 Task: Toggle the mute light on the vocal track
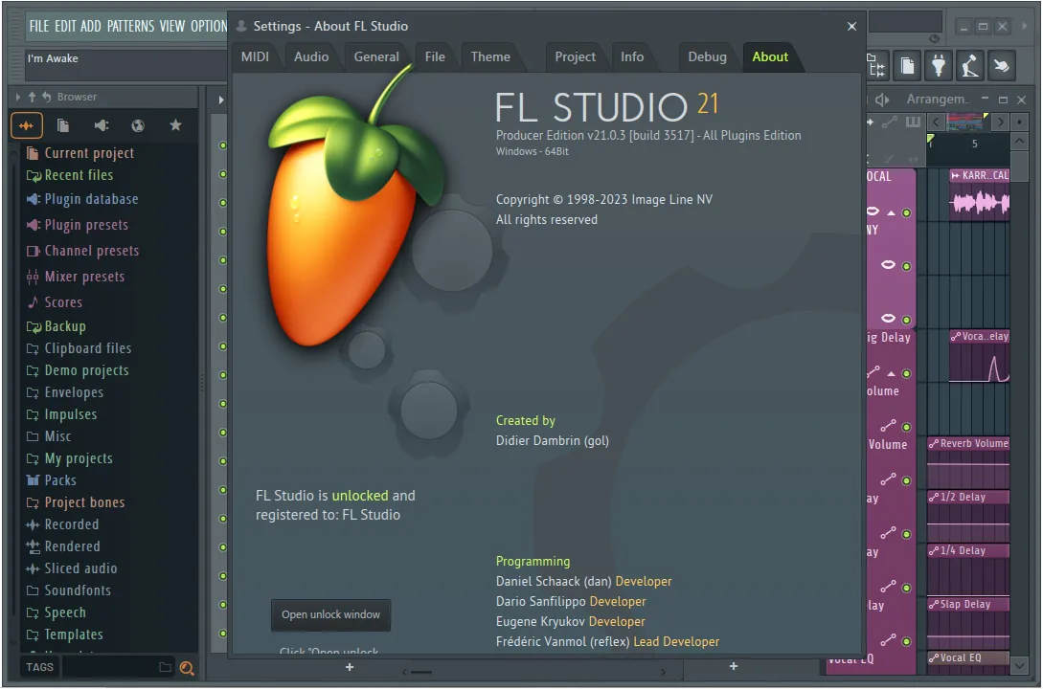click(906, 212)
